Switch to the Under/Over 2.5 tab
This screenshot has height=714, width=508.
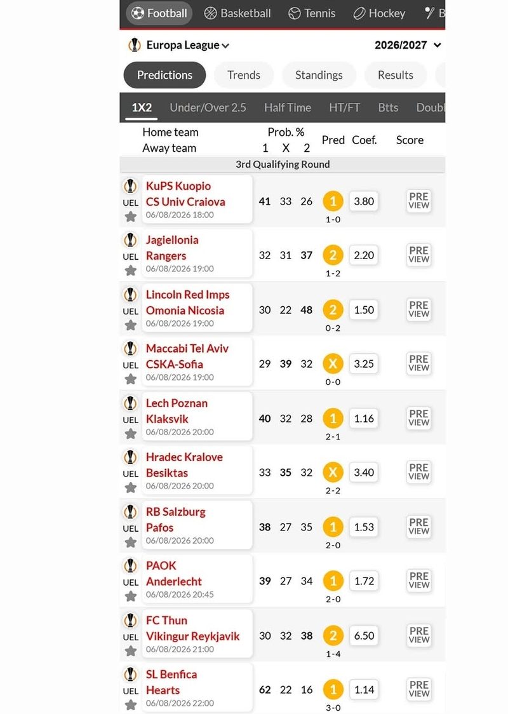pyautogui.click(x=208, y=107)
